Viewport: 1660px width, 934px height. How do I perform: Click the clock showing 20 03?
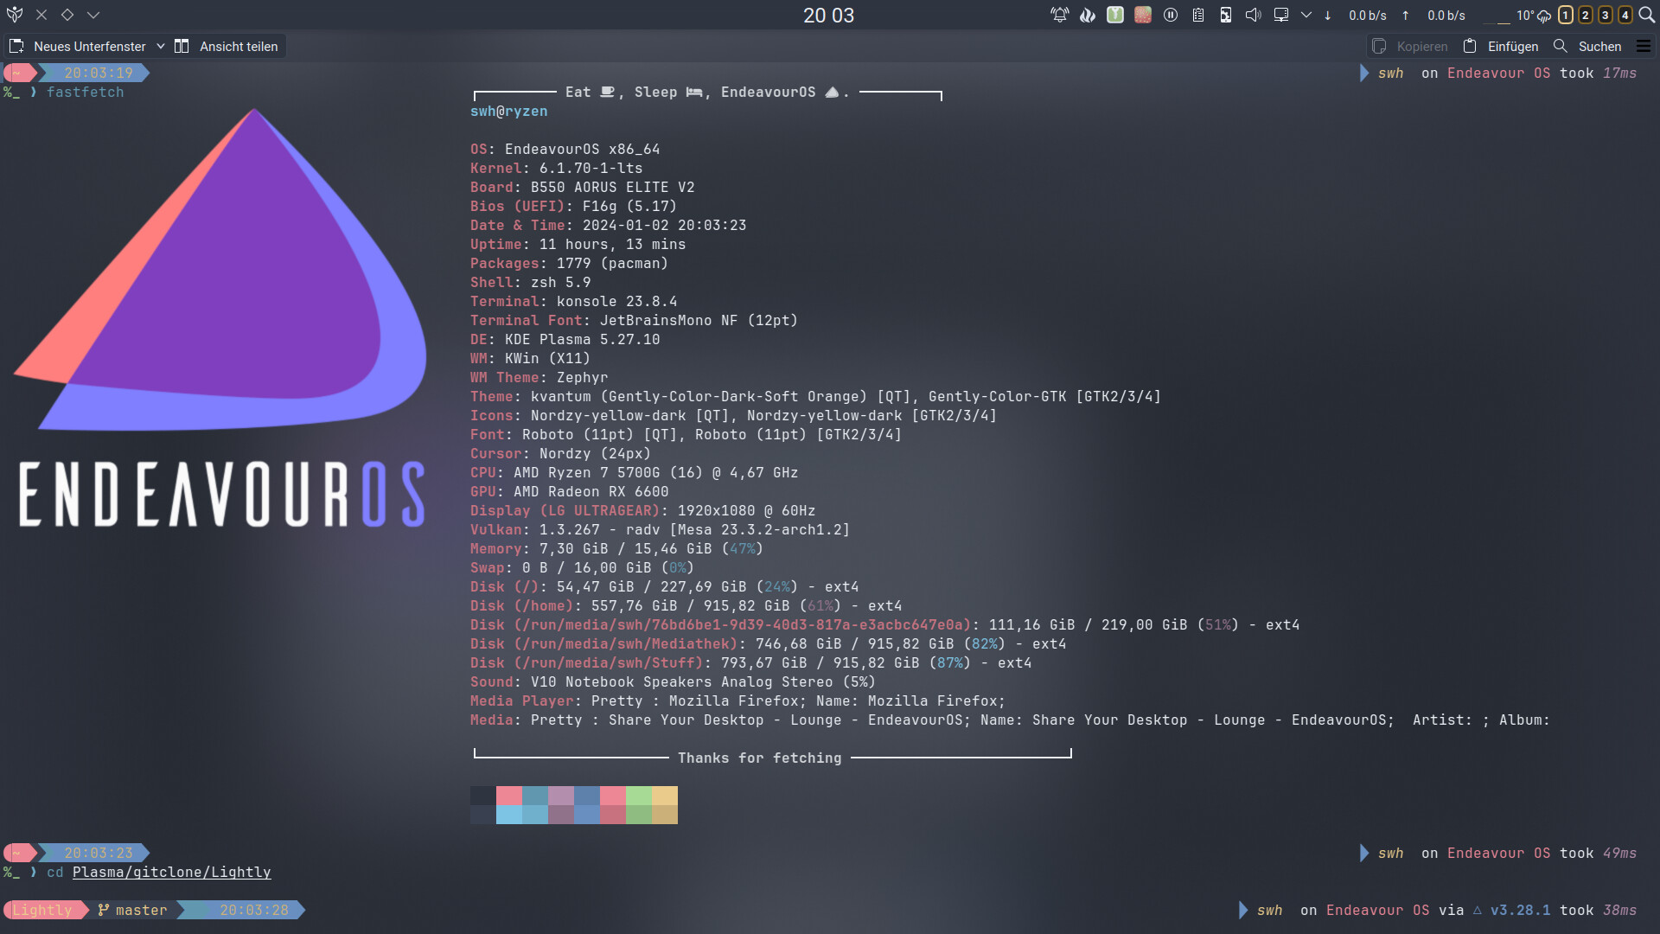pyautogui.click(x=829, y=15)
